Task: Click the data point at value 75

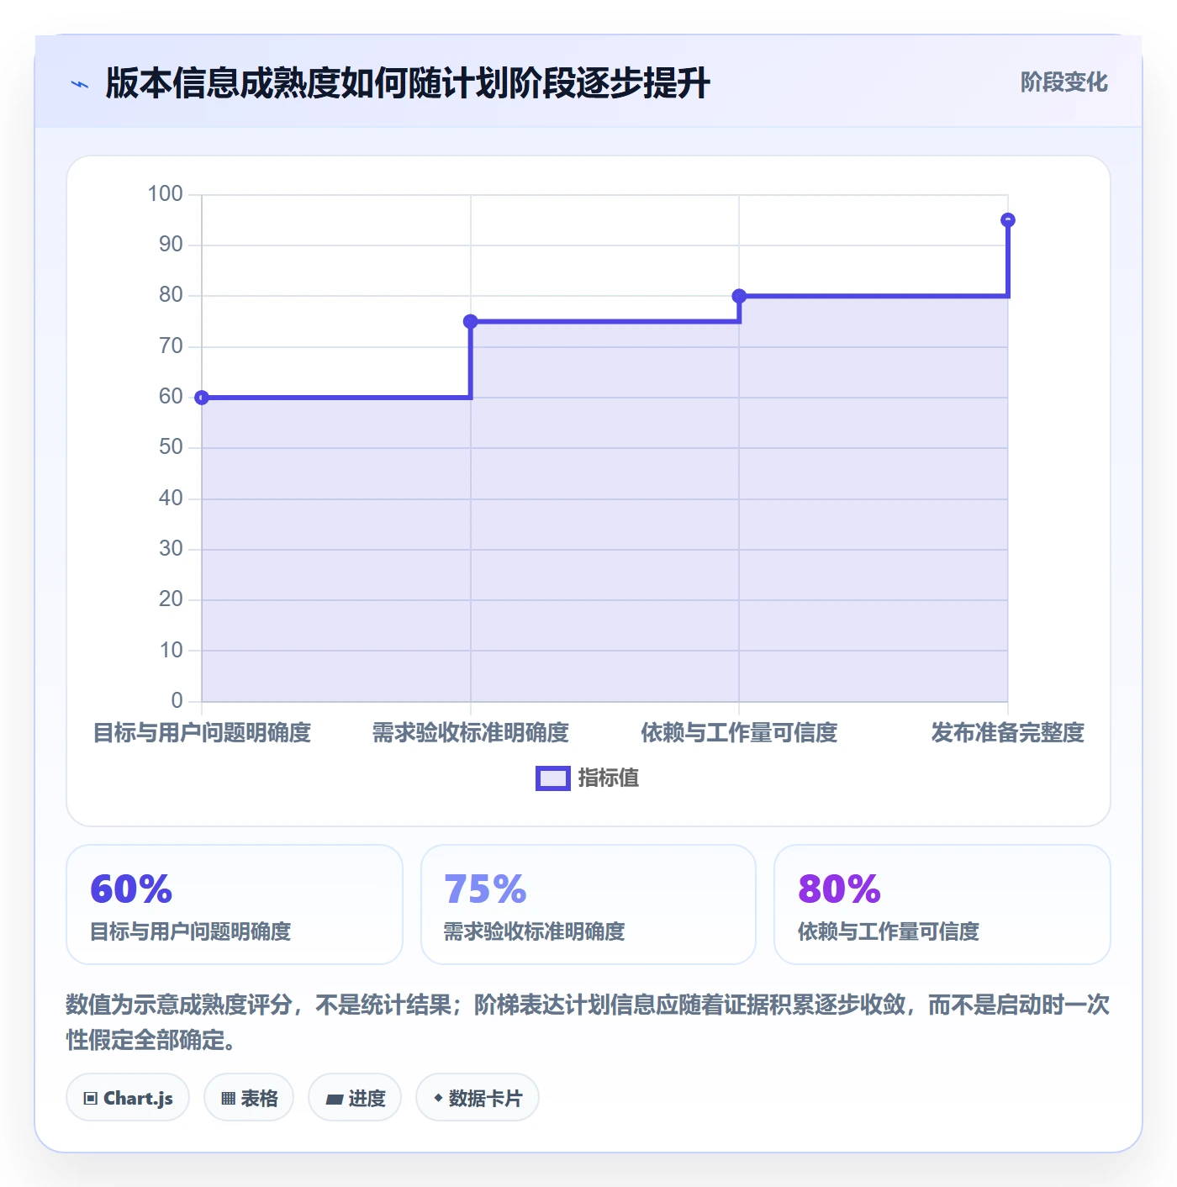Action: coord(471,321)
